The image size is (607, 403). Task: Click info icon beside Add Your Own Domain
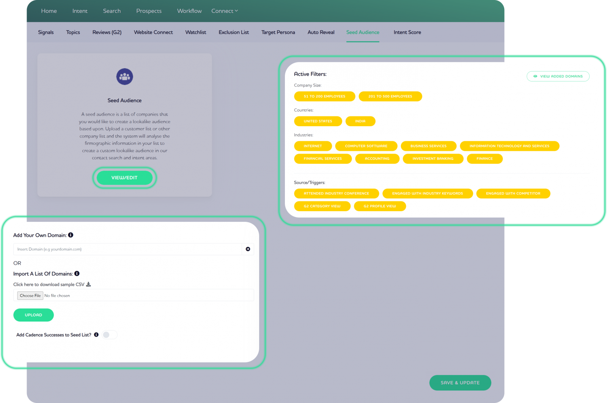pos(71,235)
